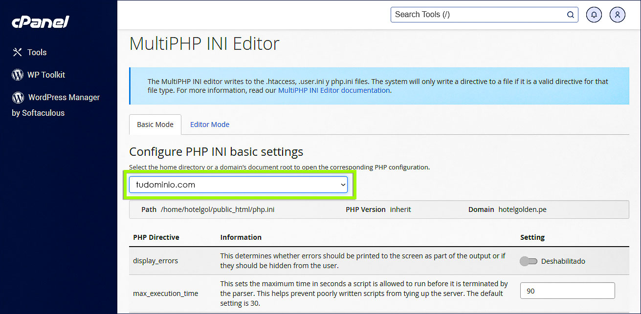Open the notifications bell
This screenshot has width=641, height=314.
(x=594, y=14)
